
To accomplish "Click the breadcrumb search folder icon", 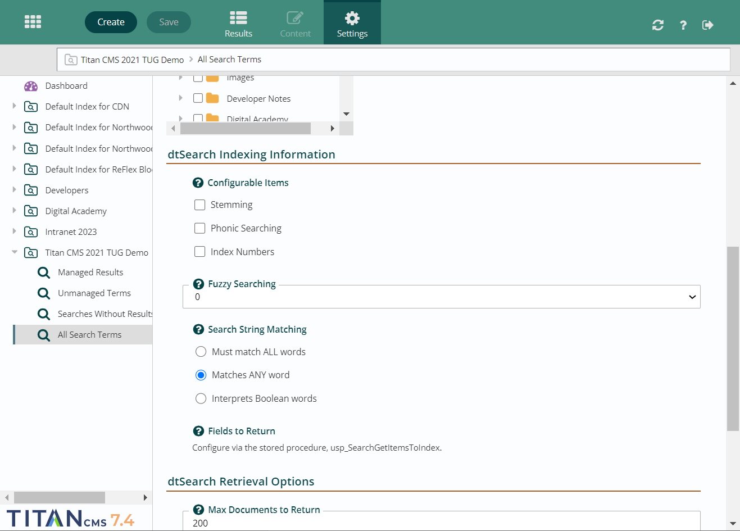I will tap(71, 60).
